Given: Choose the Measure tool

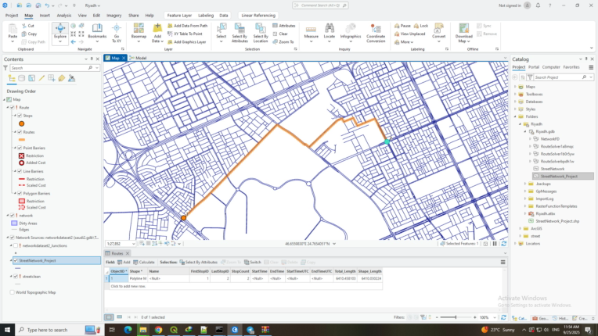Looking at the screenshot, I should tap(312, 31).
